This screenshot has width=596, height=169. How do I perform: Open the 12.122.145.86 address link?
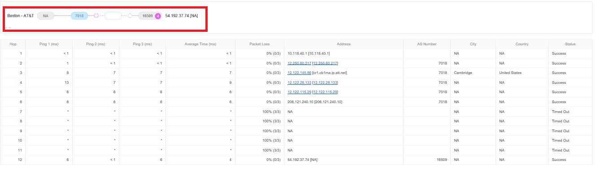[300, 73]
